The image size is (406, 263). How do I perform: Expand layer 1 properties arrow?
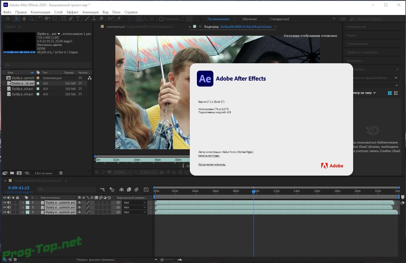coord(23,203)
